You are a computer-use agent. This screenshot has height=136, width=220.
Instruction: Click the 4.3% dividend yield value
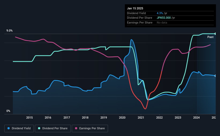click(x=160, y=13)
